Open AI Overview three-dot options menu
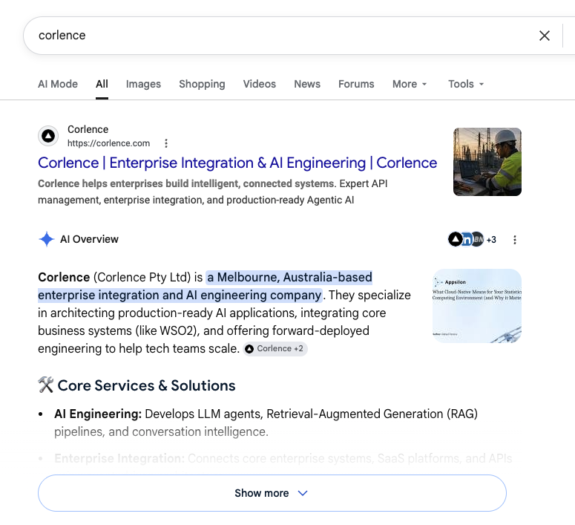The image size is (575, 525). click(x=515, y=240)
